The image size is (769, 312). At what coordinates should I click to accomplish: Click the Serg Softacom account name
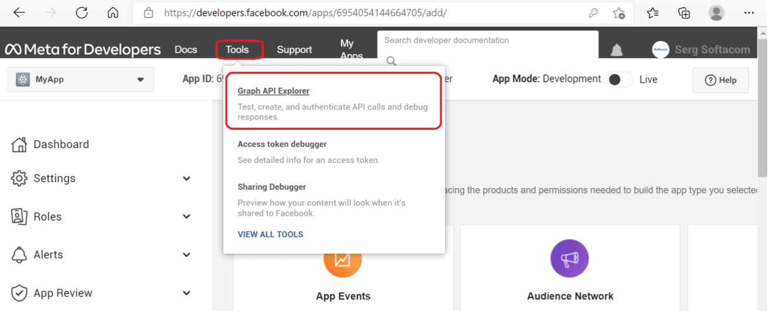click(712, 50)
